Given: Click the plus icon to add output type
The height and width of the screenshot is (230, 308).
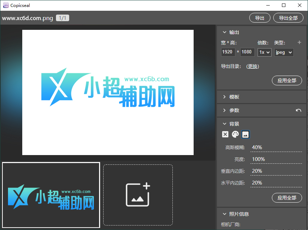Looking at the screenshot, I should coord(299,42).
